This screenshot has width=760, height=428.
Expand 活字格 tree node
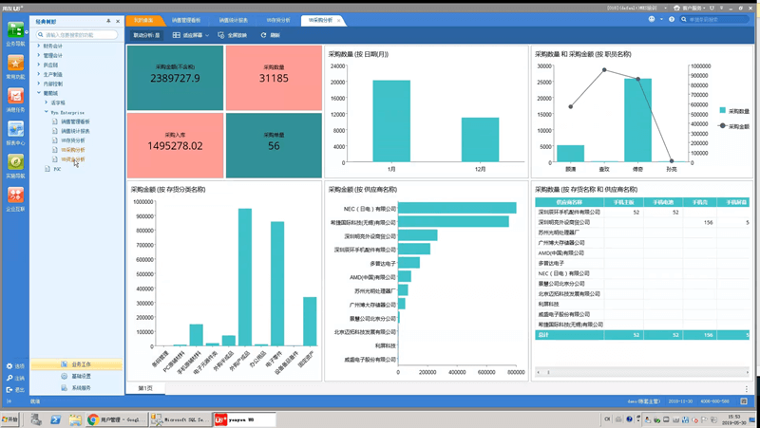click(47, 102)
